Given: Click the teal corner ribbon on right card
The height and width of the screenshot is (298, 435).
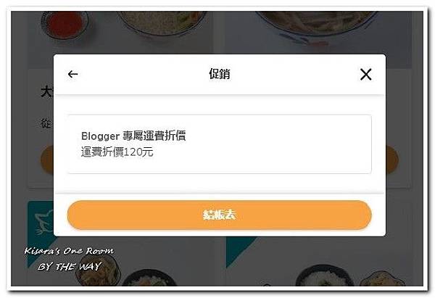Looking at the screenshot, I should click(239, 249).
